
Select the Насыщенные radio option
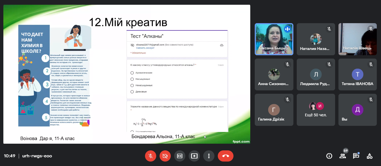[x=132, y=79]
